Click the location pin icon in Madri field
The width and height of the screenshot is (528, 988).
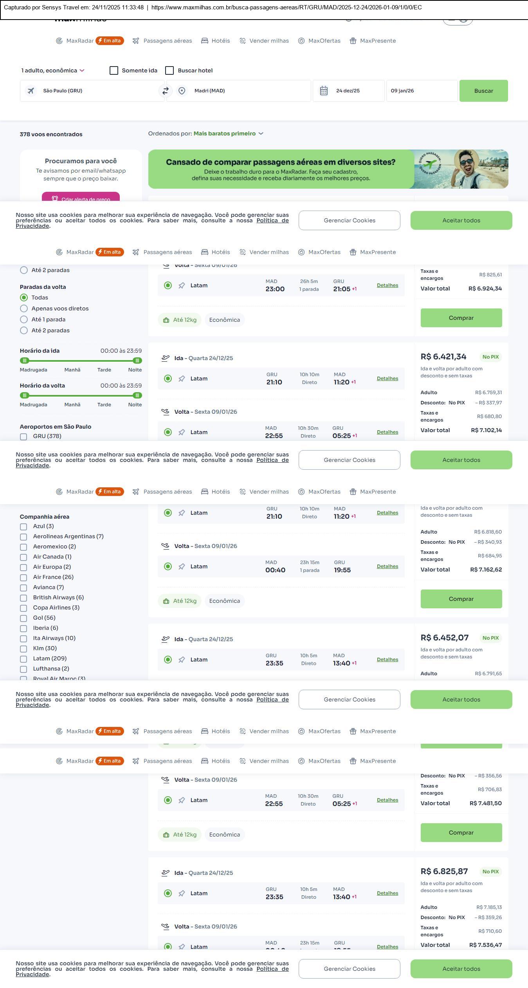click(x=182, y=91)
